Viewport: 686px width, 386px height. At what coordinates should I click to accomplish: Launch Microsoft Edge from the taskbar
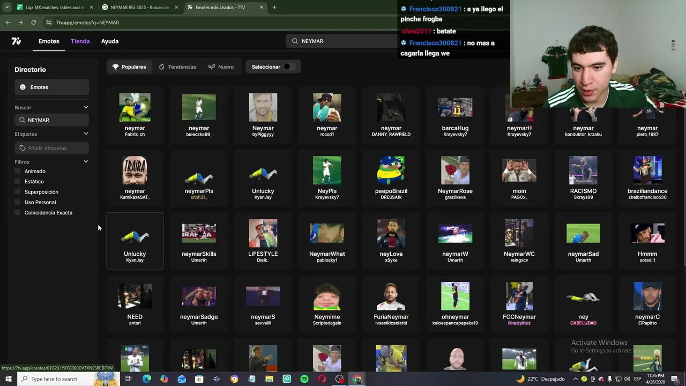coord(146,379)
